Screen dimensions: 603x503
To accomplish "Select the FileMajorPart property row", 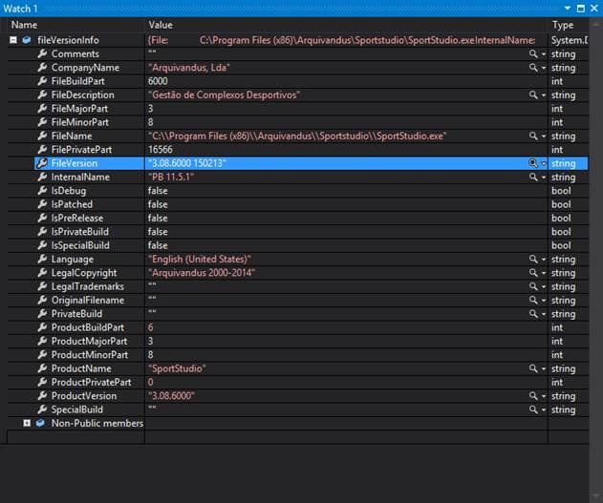I will 298,109.
